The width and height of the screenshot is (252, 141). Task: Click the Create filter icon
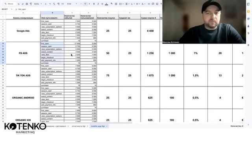161,4
